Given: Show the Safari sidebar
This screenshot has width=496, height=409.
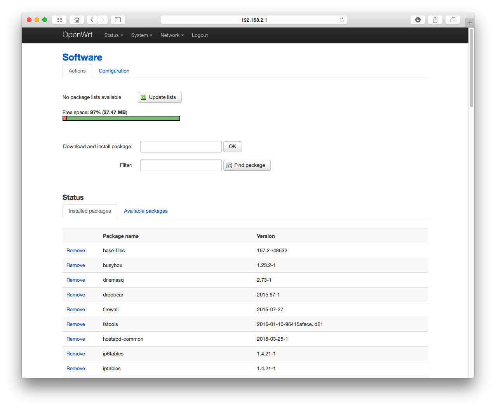Looking at the screenshot, I should click(118, 20).
